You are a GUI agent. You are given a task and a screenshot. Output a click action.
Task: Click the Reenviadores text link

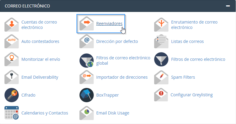click(x=109, y=24)
